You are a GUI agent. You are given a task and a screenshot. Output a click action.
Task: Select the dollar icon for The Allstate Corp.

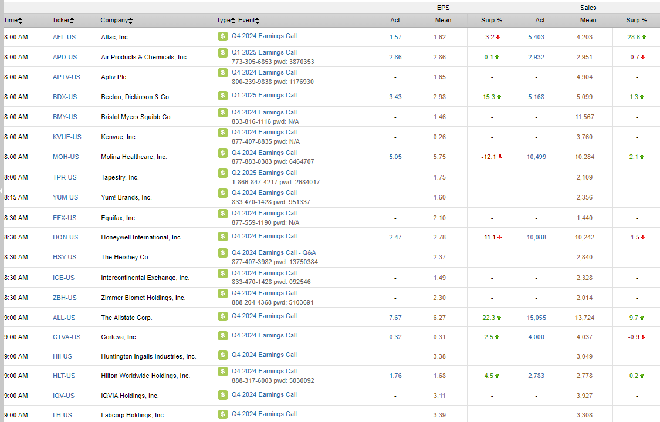(223, 316)
